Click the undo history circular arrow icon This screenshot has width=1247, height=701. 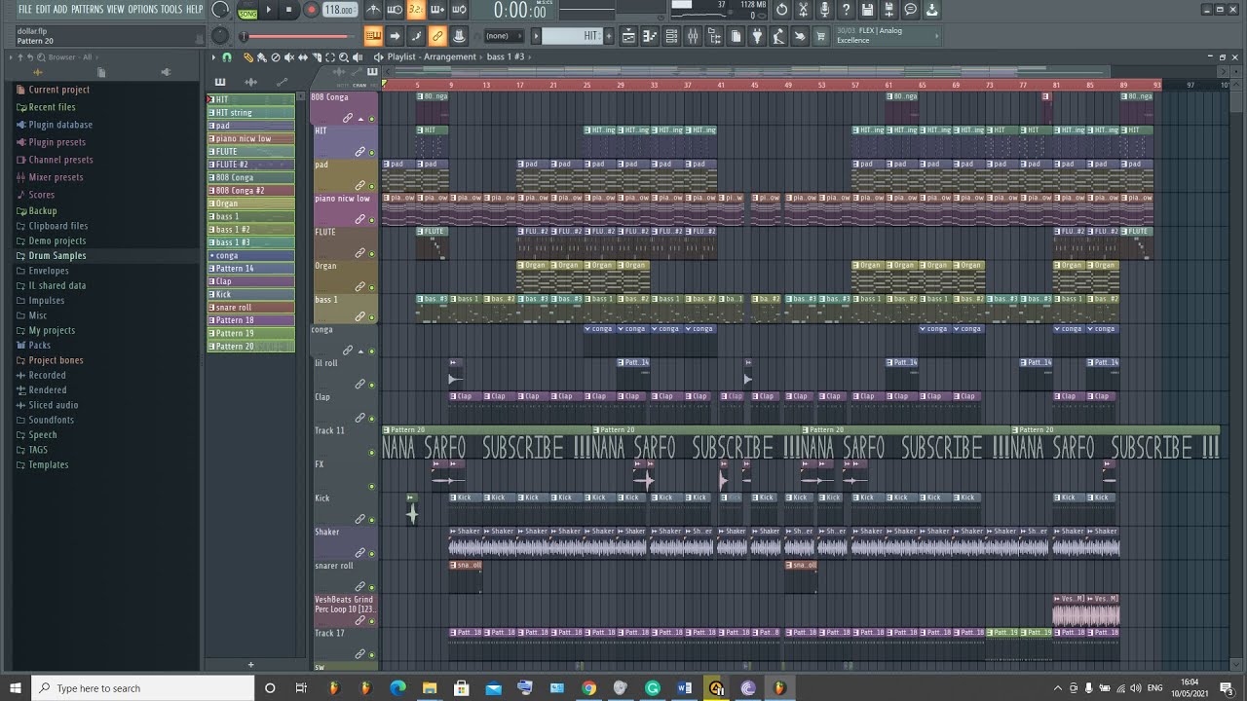click(781, 10)
